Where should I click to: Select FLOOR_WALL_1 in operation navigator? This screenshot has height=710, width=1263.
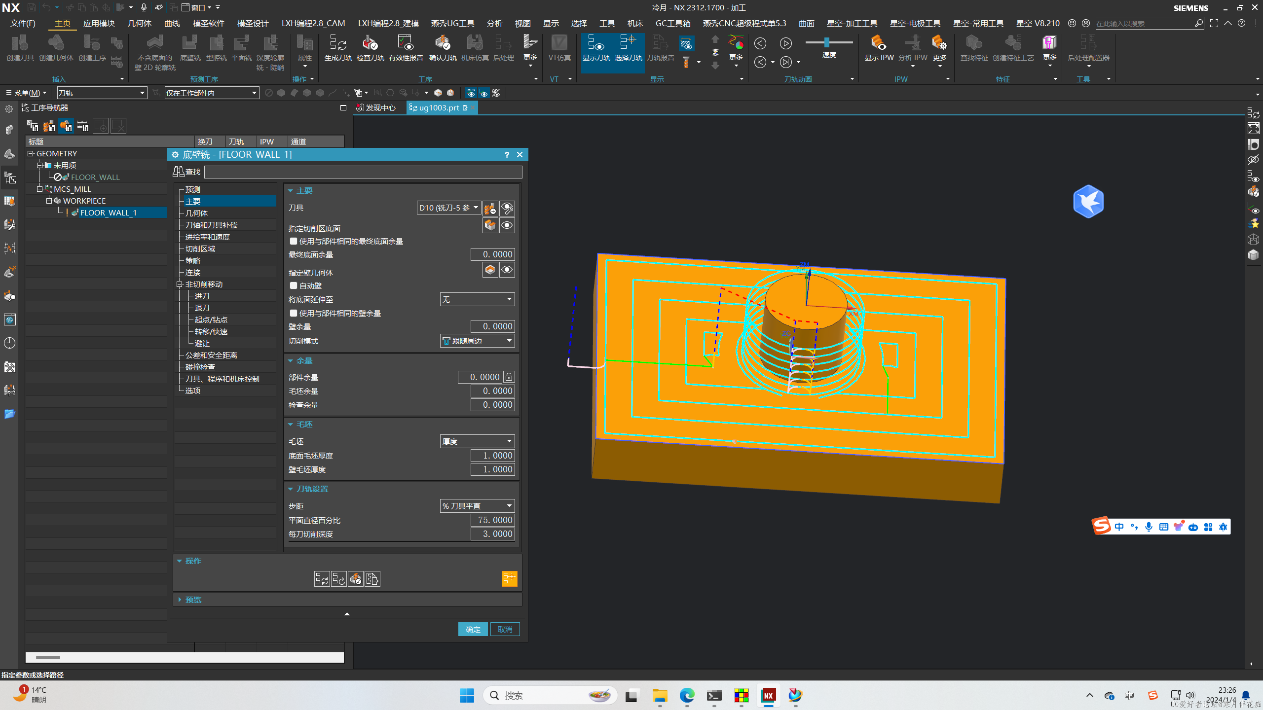click(108, 213)
